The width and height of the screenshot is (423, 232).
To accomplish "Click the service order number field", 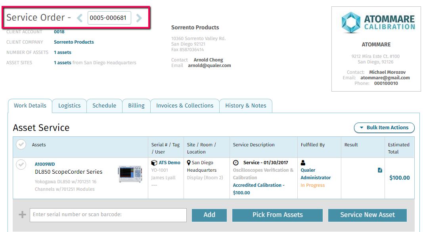I will click(109, 18).
